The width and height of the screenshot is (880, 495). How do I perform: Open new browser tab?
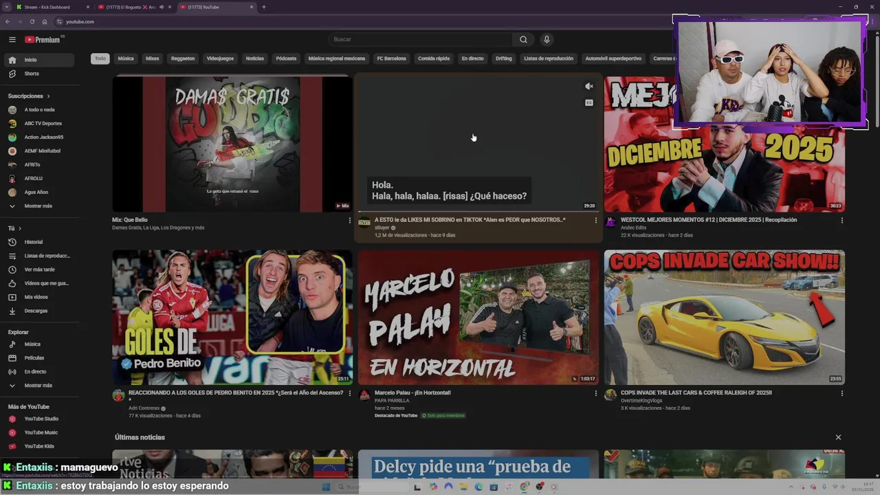[264, 7]
